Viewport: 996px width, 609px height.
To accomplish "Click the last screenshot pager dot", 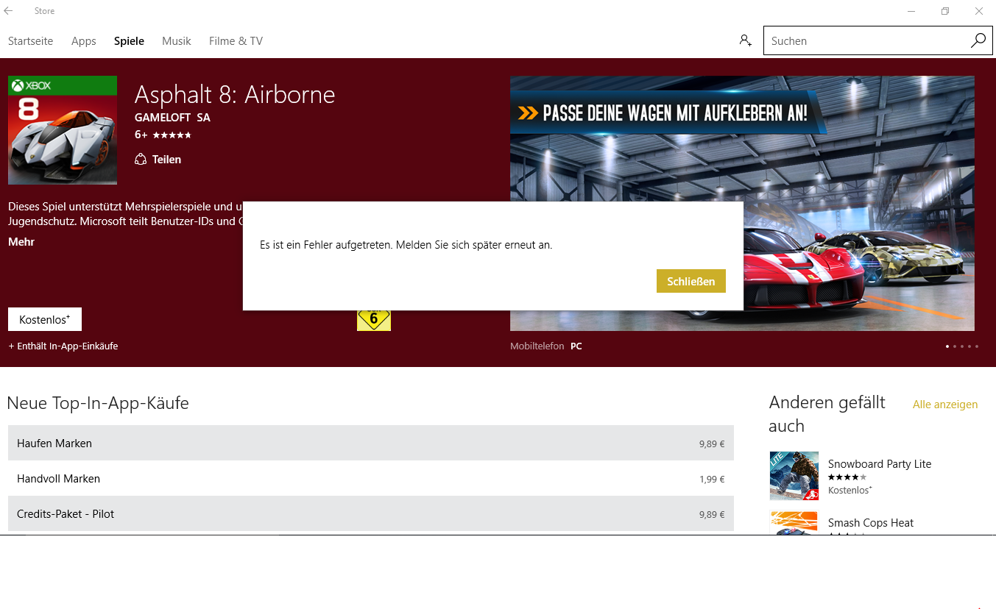I will coord(978,346).
